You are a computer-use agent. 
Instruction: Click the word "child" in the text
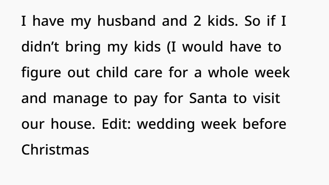(x=112, y=72)
